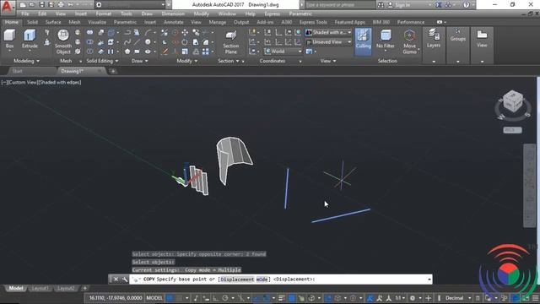540x304 pixels.
Task: Click the ViewCube in the viewport
Action: [x=513, y=101]
